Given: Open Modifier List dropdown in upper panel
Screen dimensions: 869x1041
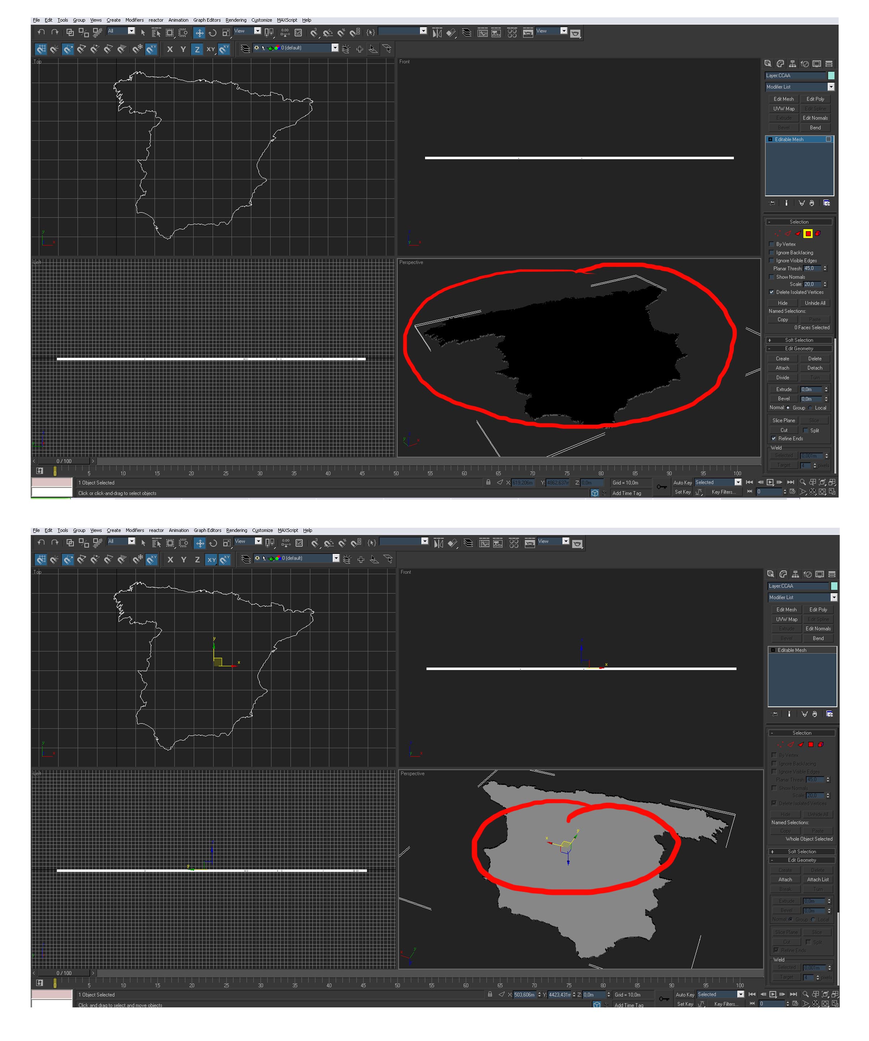Looking at the screenshot, I should point(831,87).
